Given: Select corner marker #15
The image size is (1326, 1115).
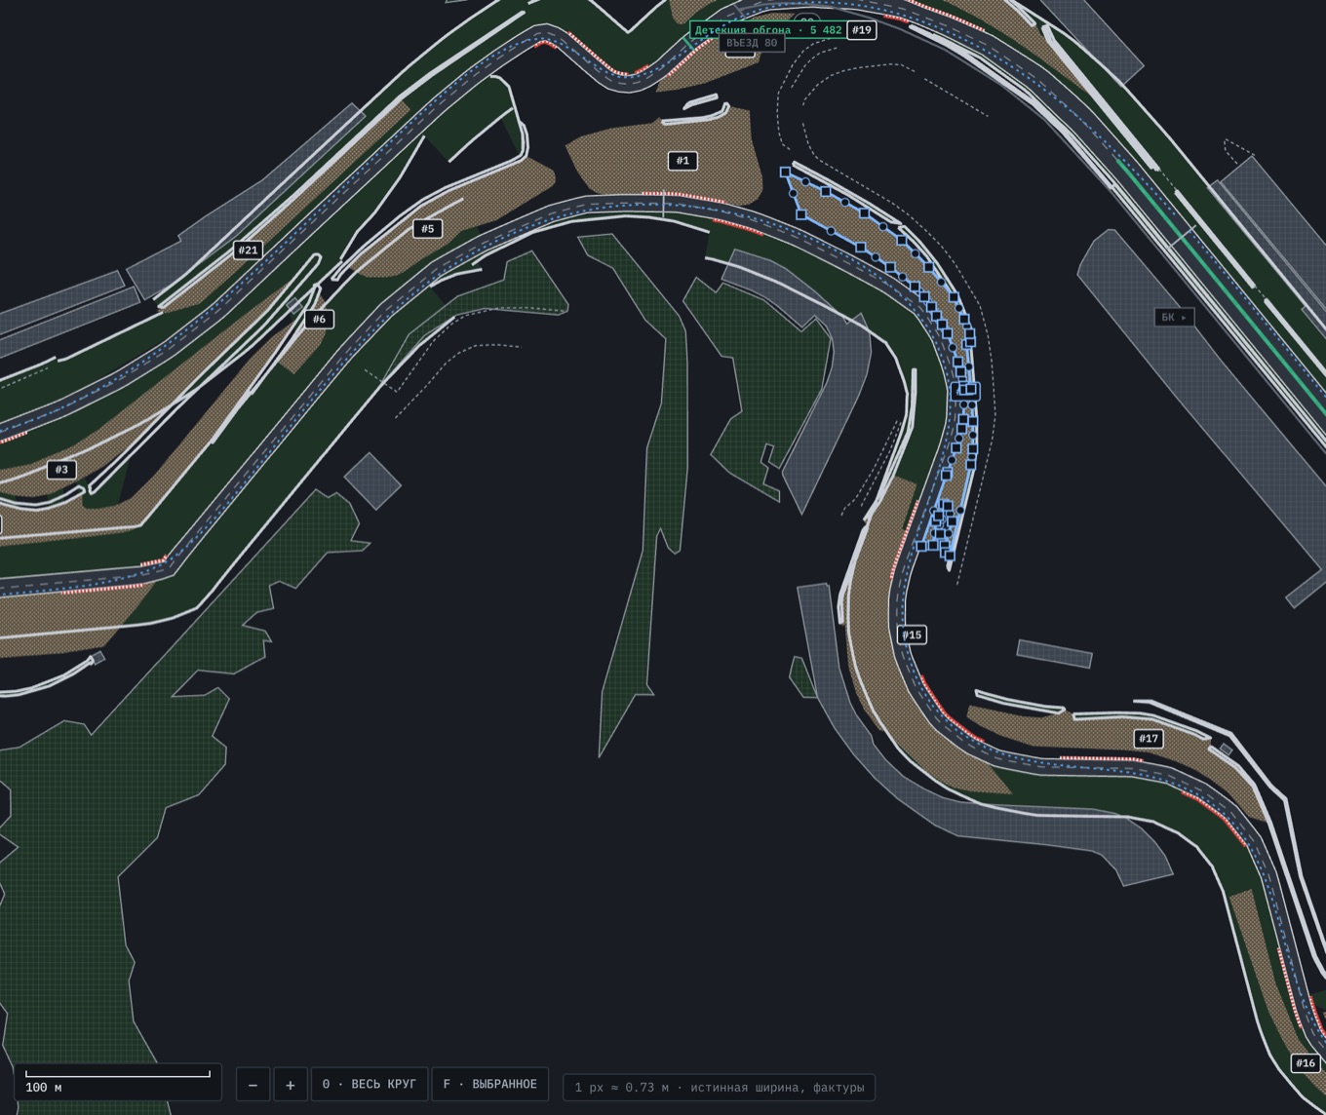Looking at the screenshot, I should click(x=912, y=634).
